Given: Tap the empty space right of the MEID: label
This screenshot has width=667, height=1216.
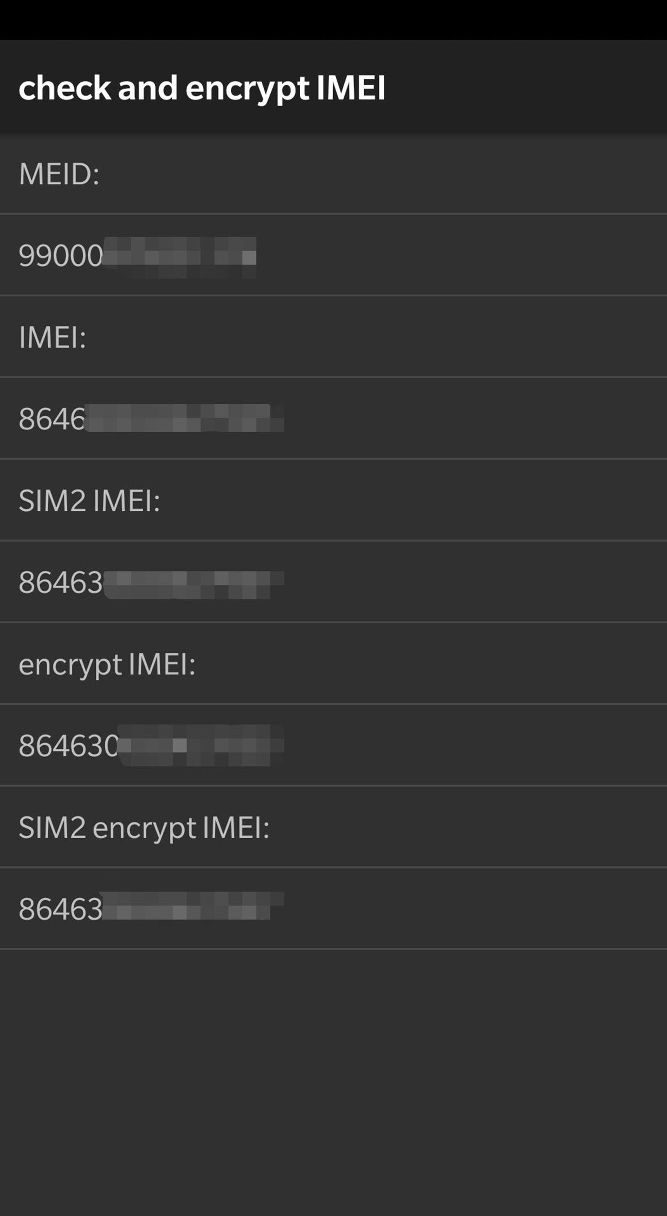Looking at the screenshot, I should coord(382,174).
